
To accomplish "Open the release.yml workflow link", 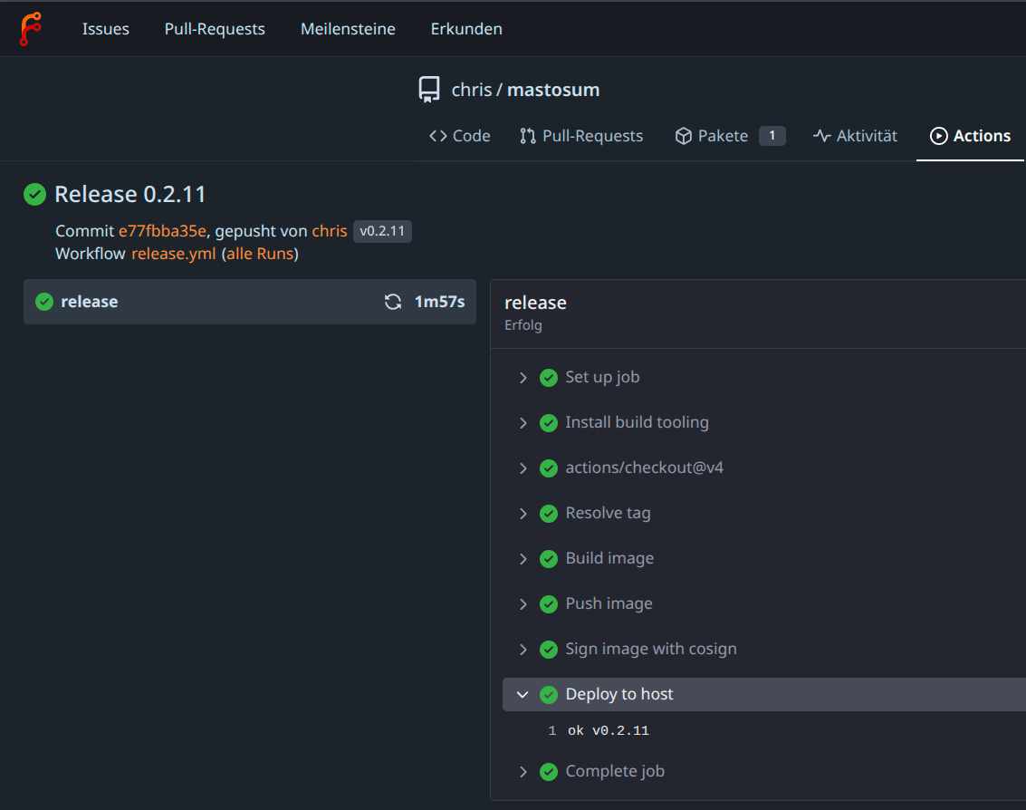I will [173, 254].
